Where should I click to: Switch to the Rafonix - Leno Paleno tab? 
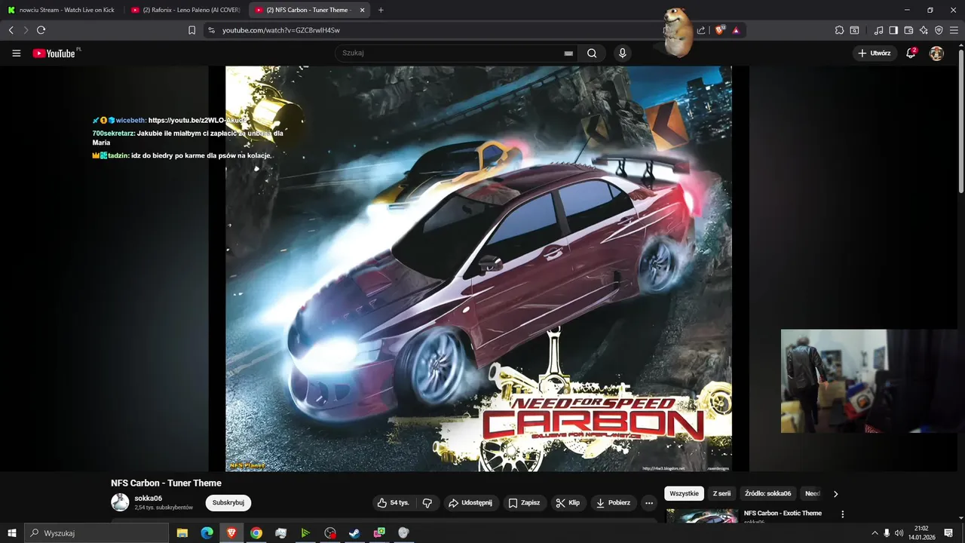(187, 10)
